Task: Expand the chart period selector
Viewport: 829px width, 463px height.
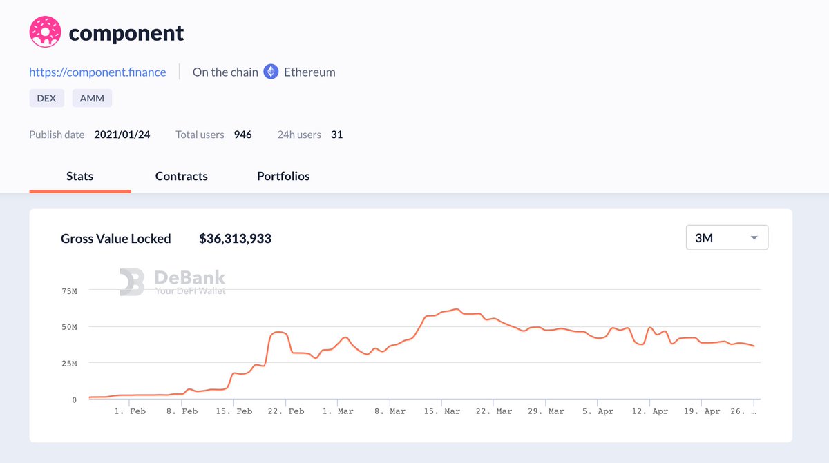Action: pyautogui.click(x=727, y=237)
